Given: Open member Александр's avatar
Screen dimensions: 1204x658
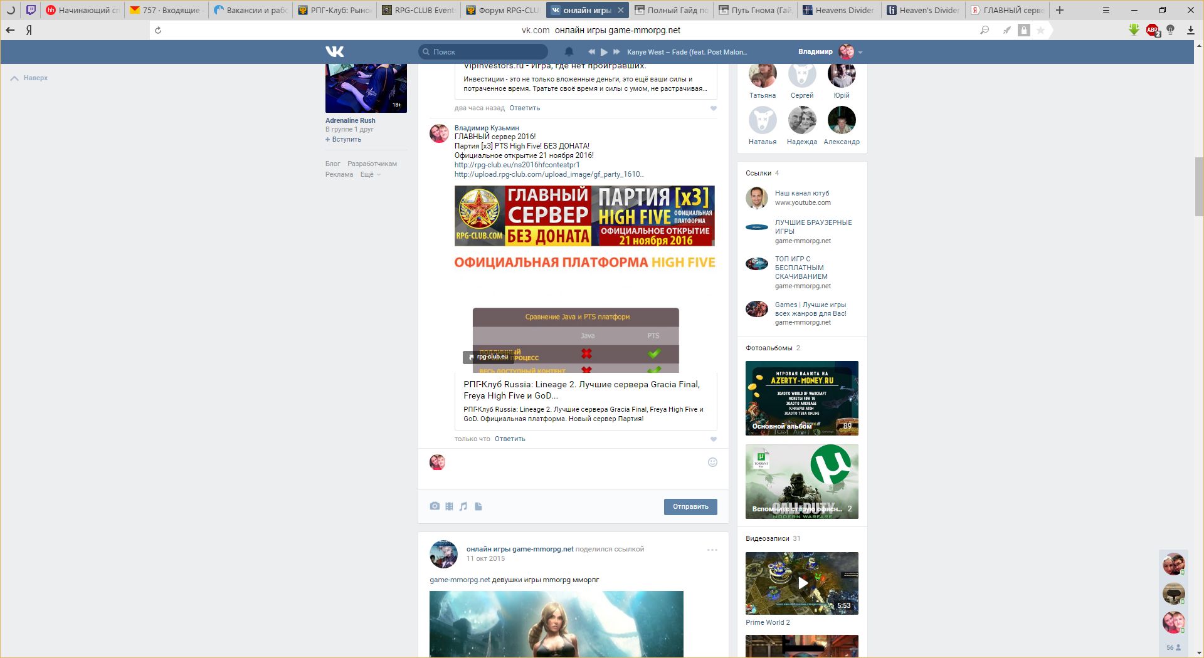Looking at the screenshot, I should pos(842,120).
